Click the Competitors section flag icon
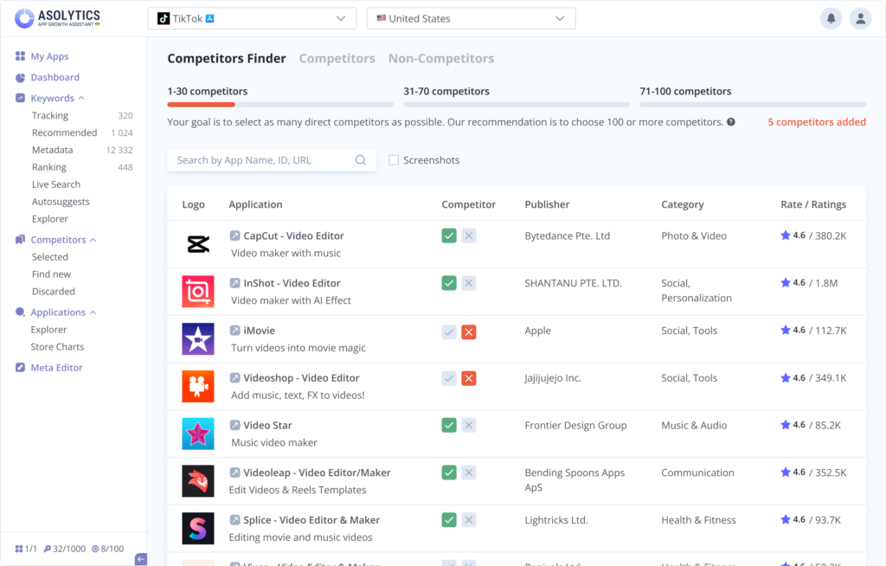886x566 pixels. [21, 239]
